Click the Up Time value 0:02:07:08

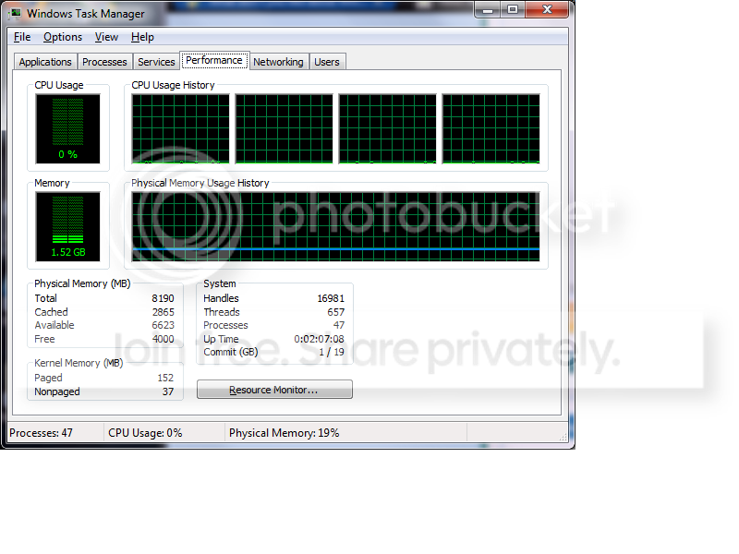[x=319, y=339]
